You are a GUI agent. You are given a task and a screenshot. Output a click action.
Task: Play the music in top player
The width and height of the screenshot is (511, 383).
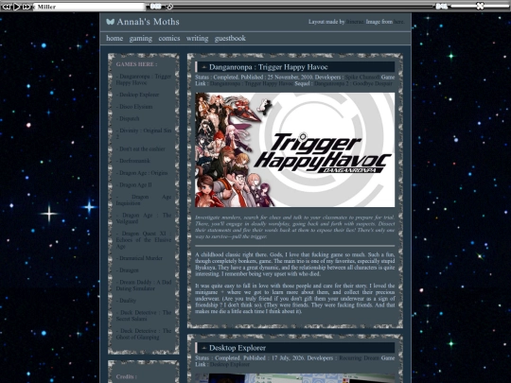tap(17, 7)
